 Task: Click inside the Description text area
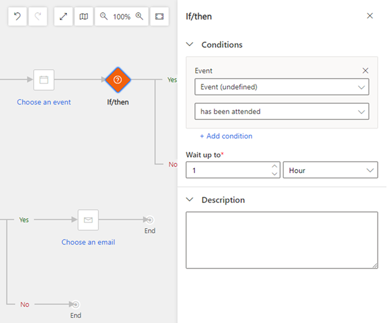pos(281,239)
